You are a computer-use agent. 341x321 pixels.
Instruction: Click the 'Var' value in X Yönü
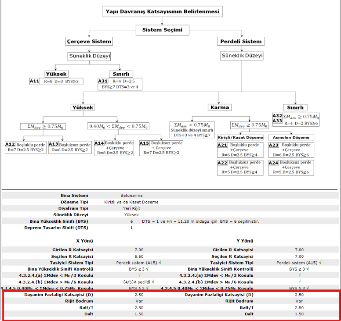139,301
